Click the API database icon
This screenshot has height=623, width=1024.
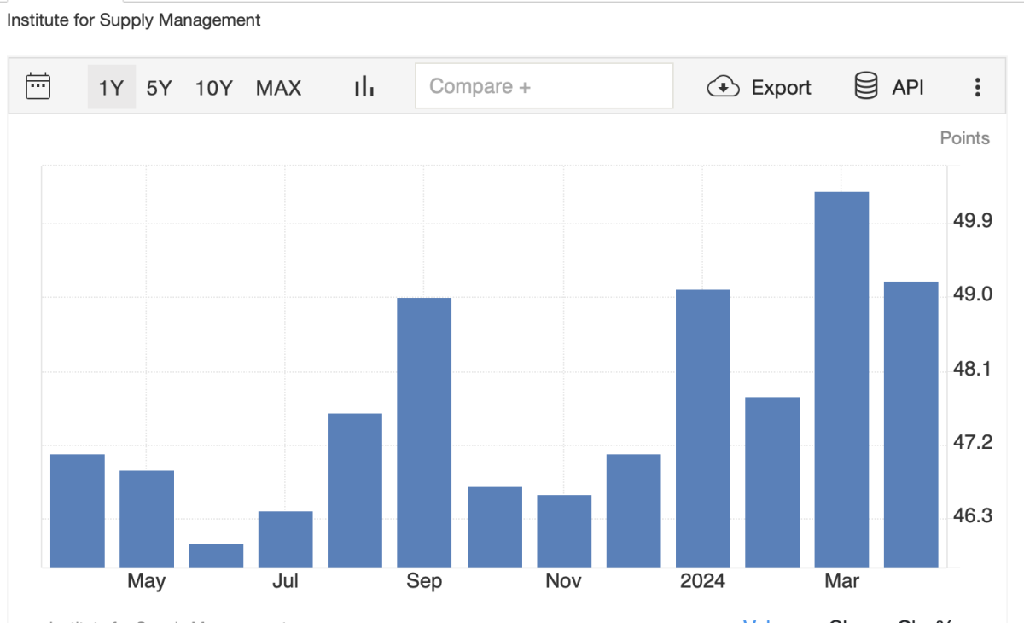click(x=866, y=86)
